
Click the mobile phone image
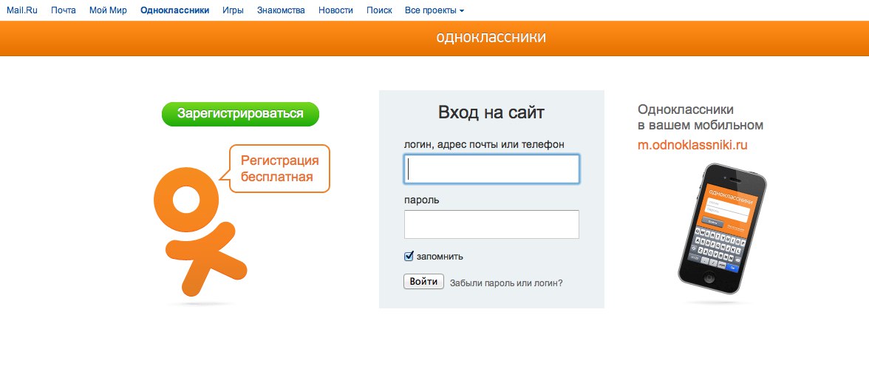[x=721, y=228]
